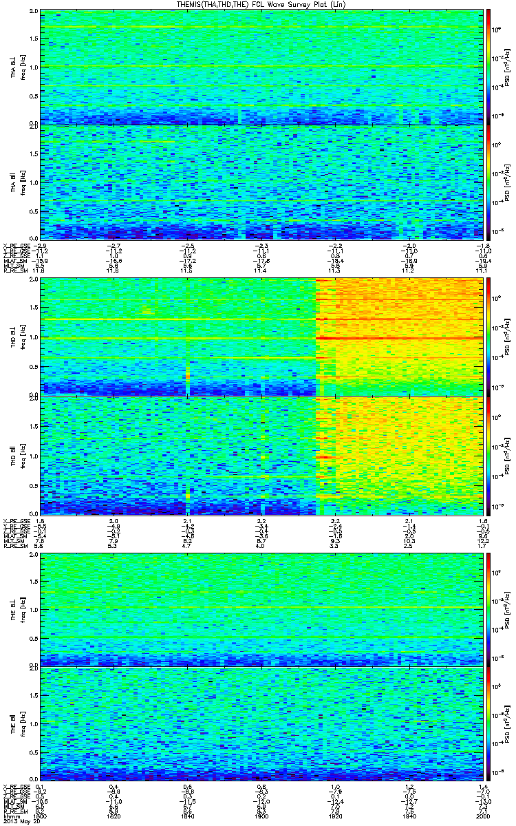Click 'R_RE_SM' row label under THE panels
The image size is (516, 826).
(15, 811)
